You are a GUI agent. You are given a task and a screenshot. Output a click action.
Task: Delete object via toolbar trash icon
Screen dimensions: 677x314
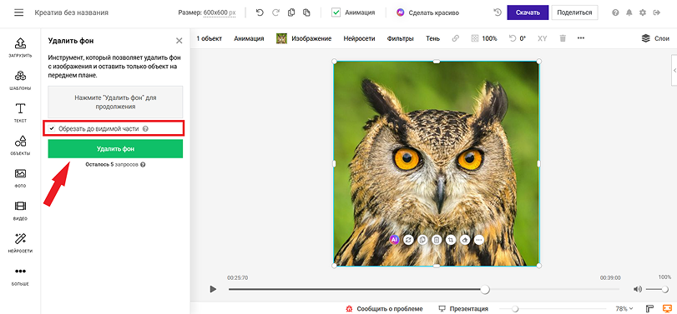(563, 38)
